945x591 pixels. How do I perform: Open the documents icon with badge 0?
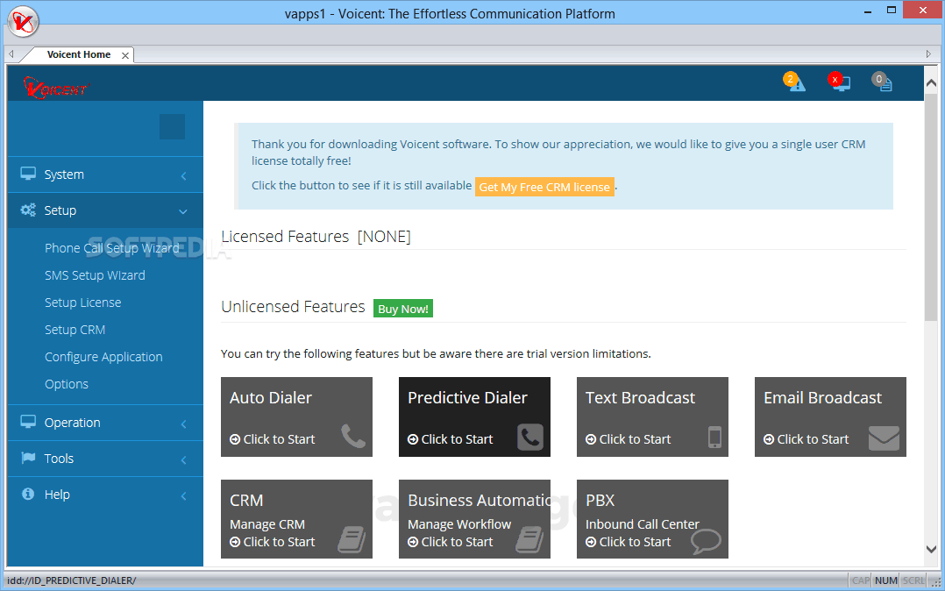(883, 82)
